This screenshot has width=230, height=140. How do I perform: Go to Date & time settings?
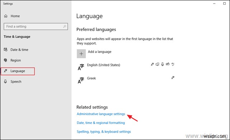point(19,50)
